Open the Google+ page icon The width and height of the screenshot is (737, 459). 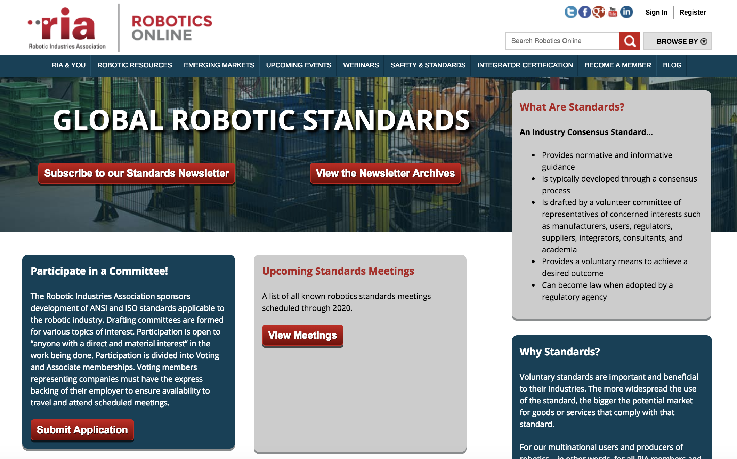(599, 12)
